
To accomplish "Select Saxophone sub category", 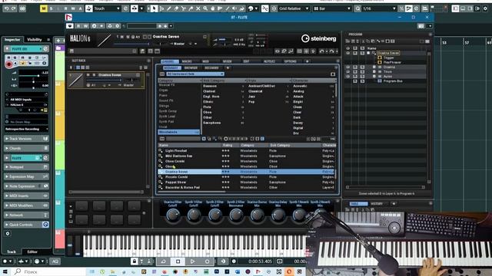I will 224,123.
